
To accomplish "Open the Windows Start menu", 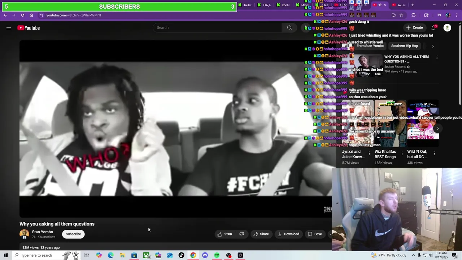I will [6, 255].
